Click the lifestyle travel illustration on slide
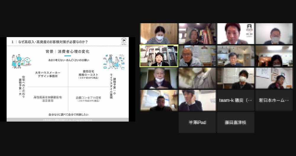This screenshot has width=296, height=156. [113, 62]
